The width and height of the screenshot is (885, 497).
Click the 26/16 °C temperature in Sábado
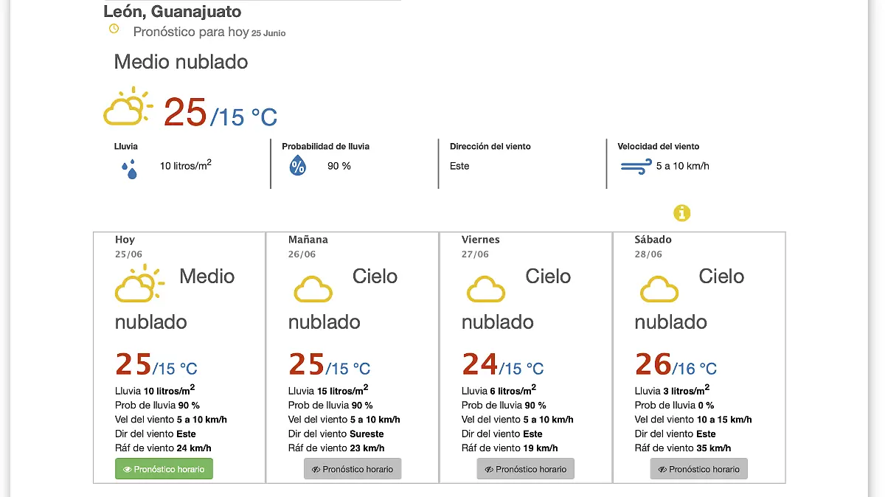pyautogui.click(x=676, y=364)
